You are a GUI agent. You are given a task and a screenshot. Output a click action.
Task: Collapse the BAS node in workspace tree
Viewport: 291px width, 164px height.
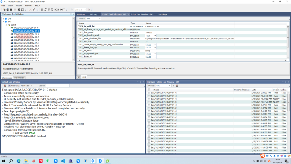pyautogui.click(x=4, y=22)
